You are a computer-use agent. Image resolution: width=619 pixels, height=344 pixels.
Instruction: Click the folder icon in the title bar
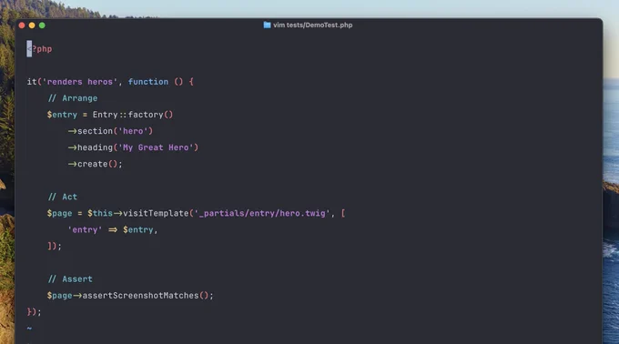[267, 25]
